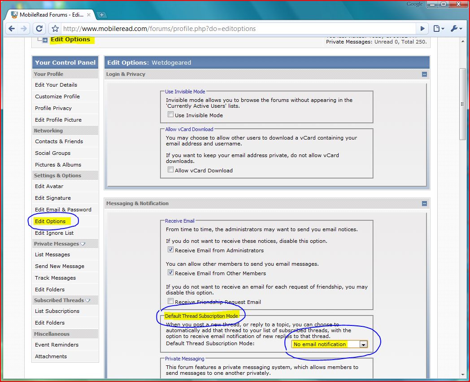The height and width of the screenshot is (382, 470).
Task: Expand the Subscribed Threads sidebar arrow
Action: click(x=88, y=300)
